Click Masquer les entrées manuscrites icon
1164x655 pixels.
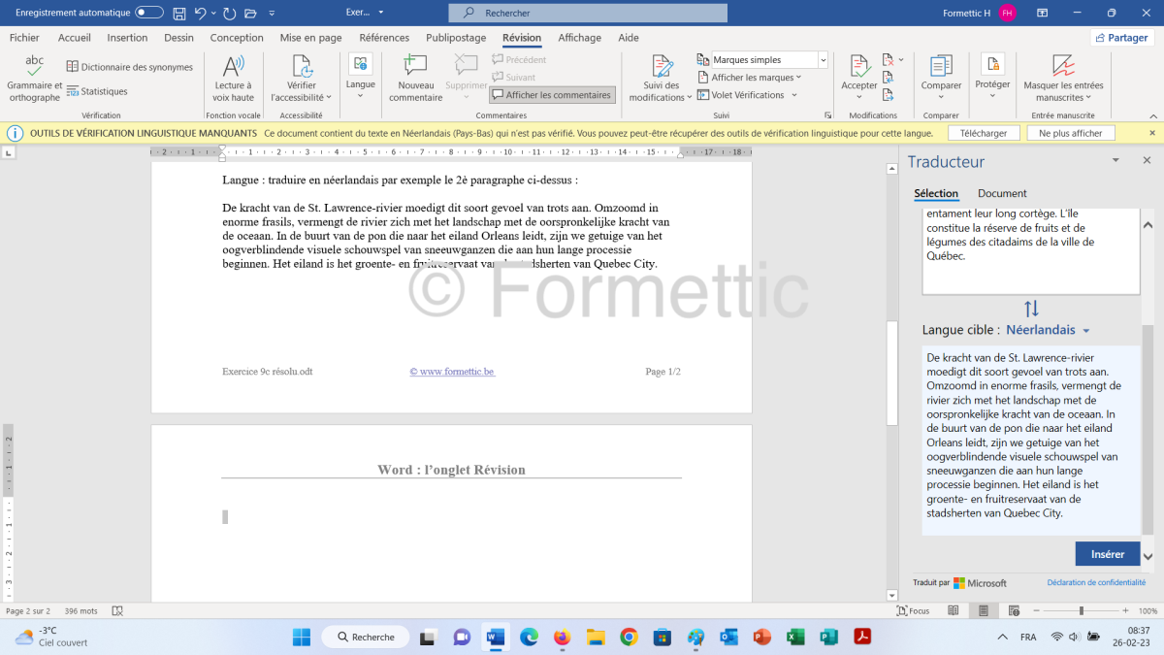pos(1063,66)
